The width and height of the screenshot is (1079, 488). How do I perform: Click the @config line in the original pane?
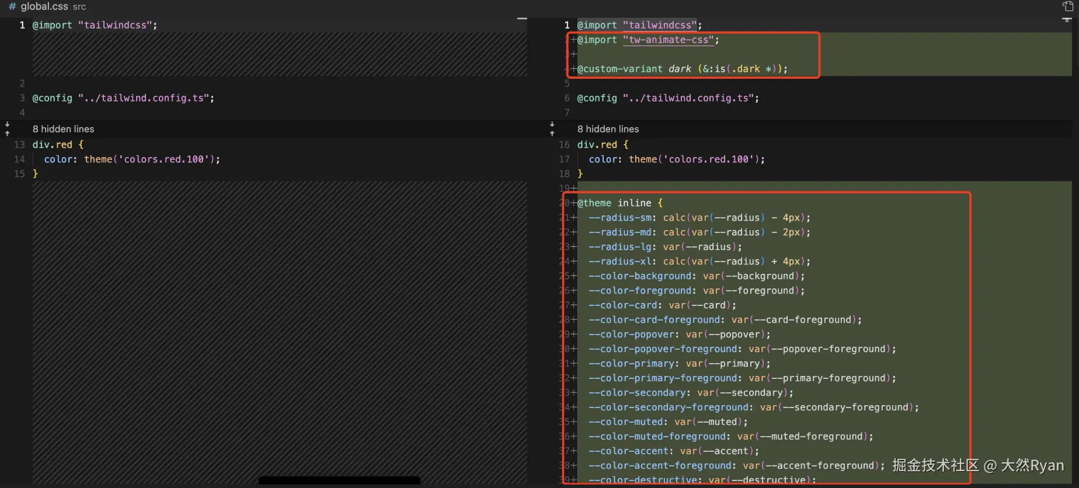tap(123, 98)
